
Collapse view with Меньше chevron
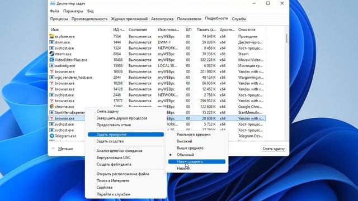(x=53, y=149)
